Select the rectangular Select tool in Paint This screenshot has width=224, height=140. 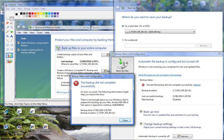(x=12, y=19)
